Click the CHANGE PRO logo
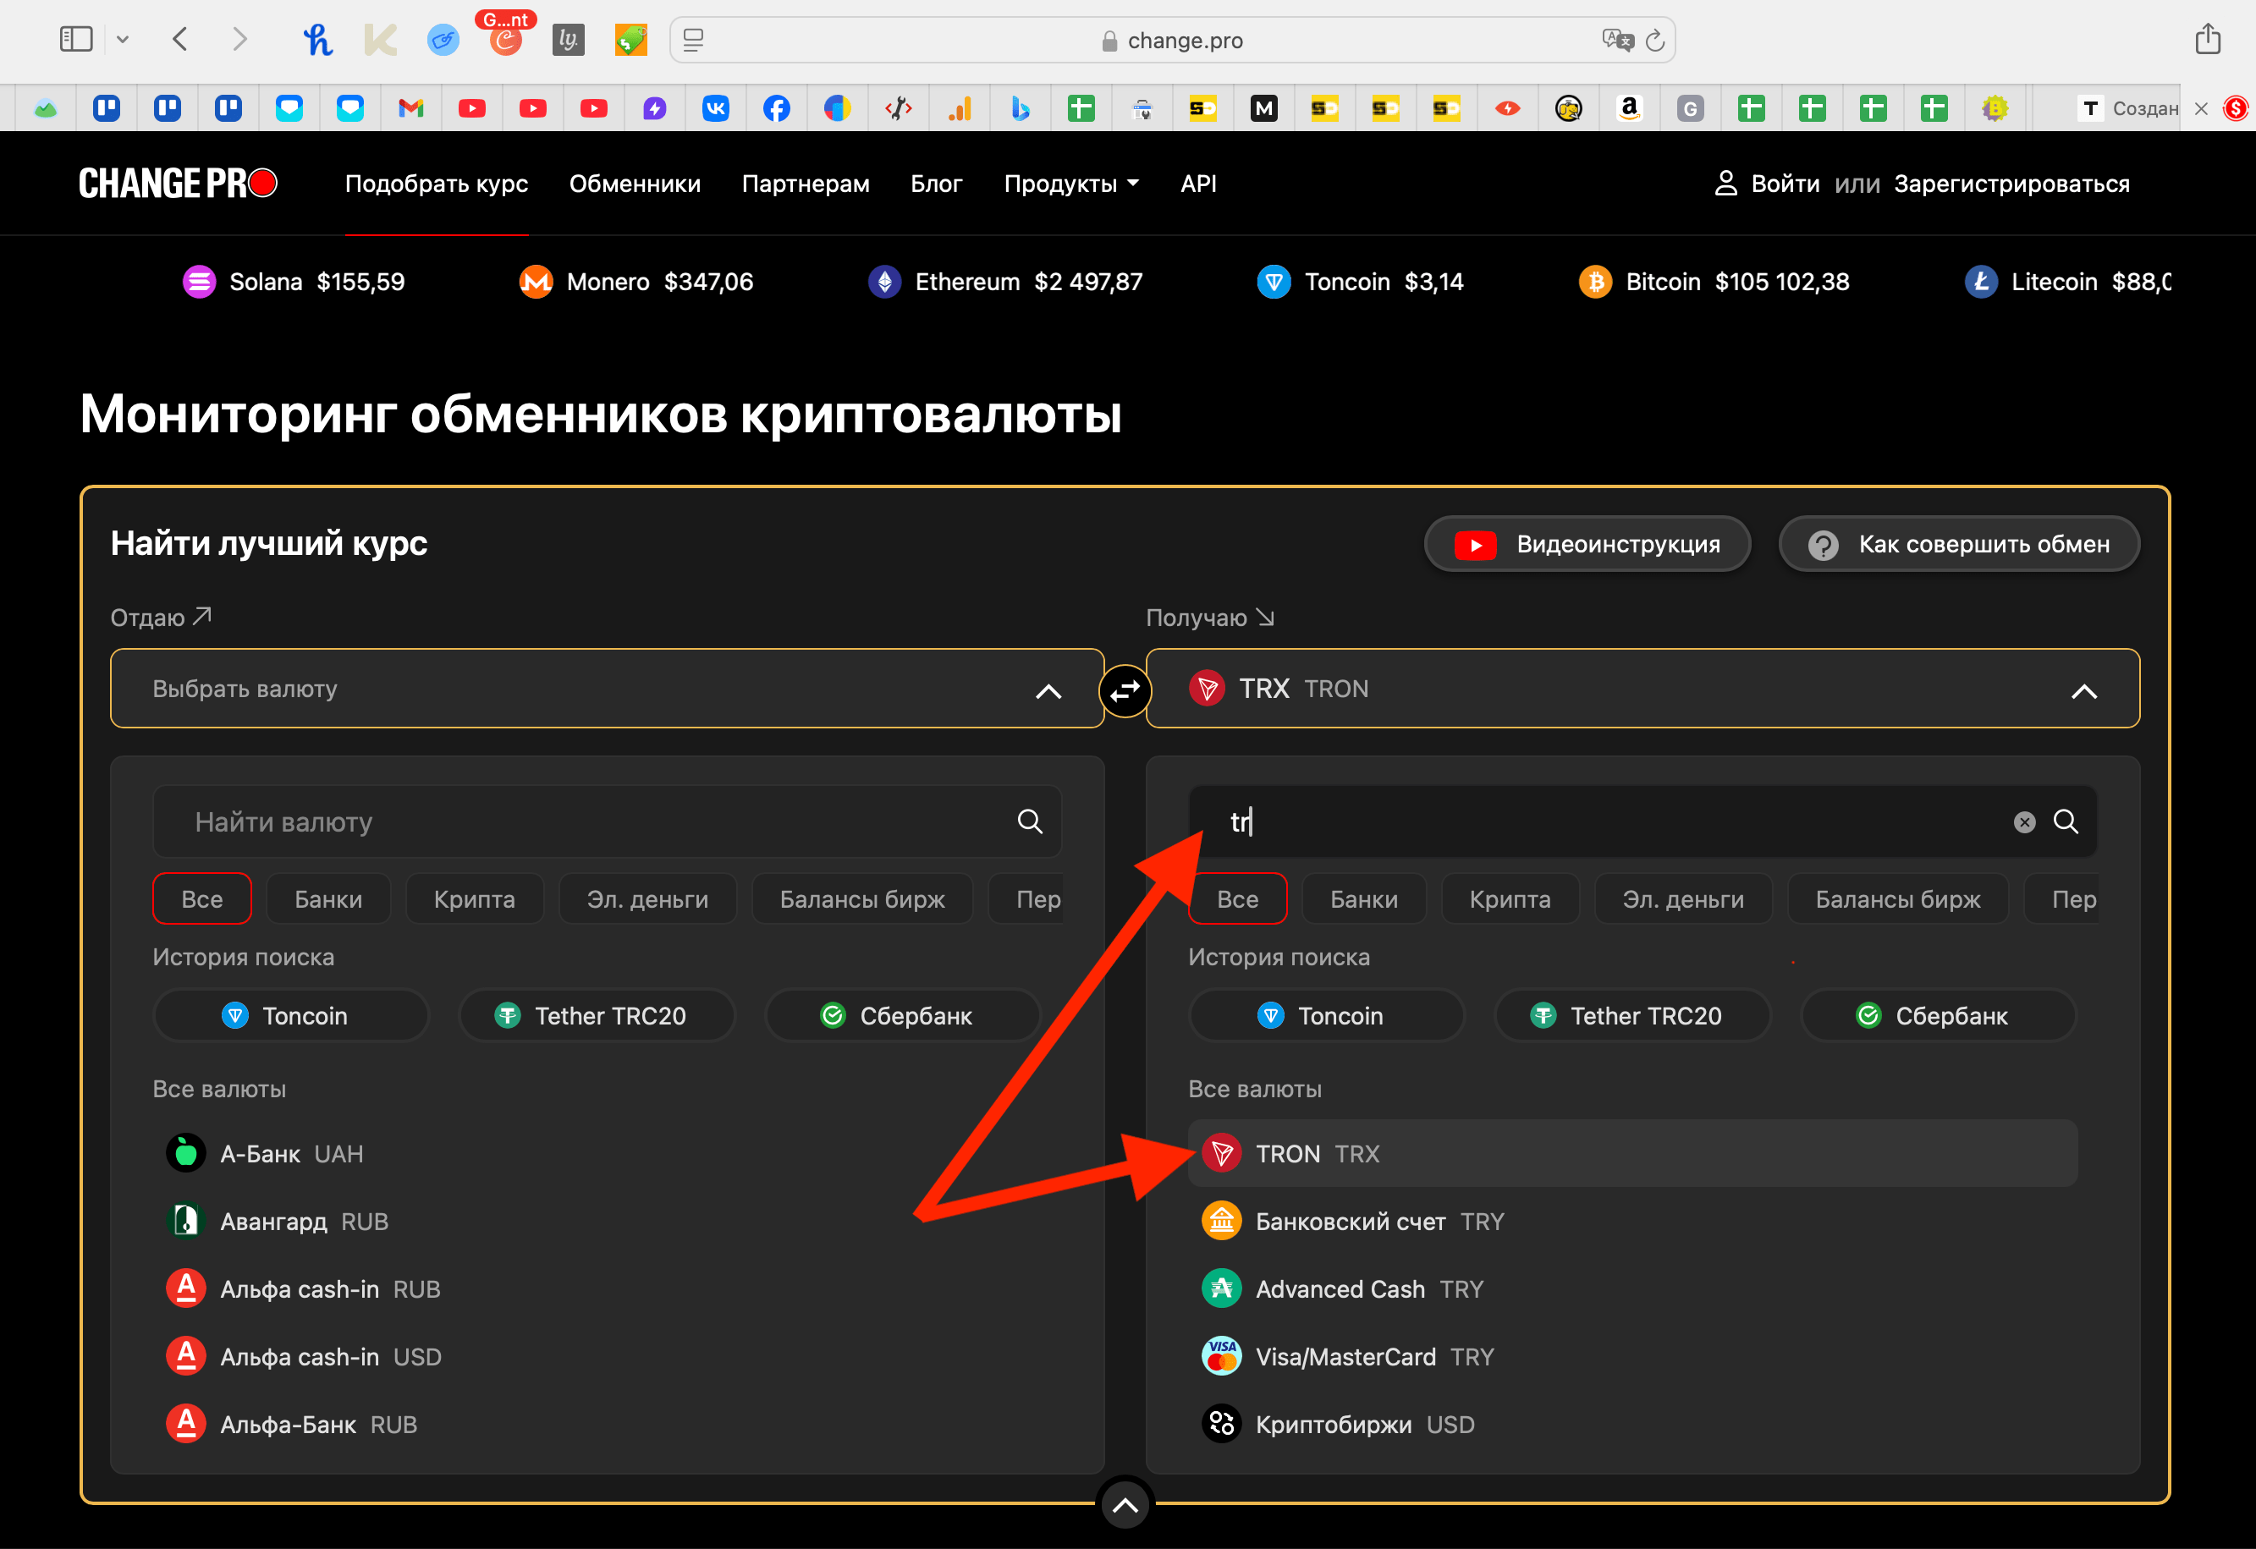This screenshot has height=1549, width=2256. [x=178, y=183]
